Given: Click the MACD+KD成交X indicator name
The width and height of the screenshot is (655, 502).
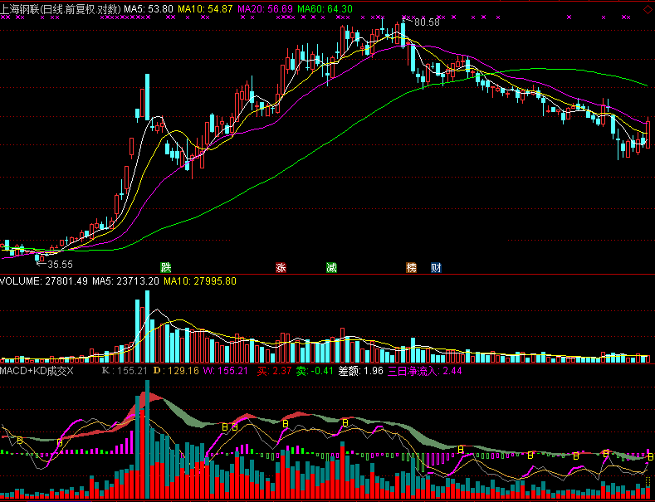Looking at the screenshot, I should coord(38,371).
